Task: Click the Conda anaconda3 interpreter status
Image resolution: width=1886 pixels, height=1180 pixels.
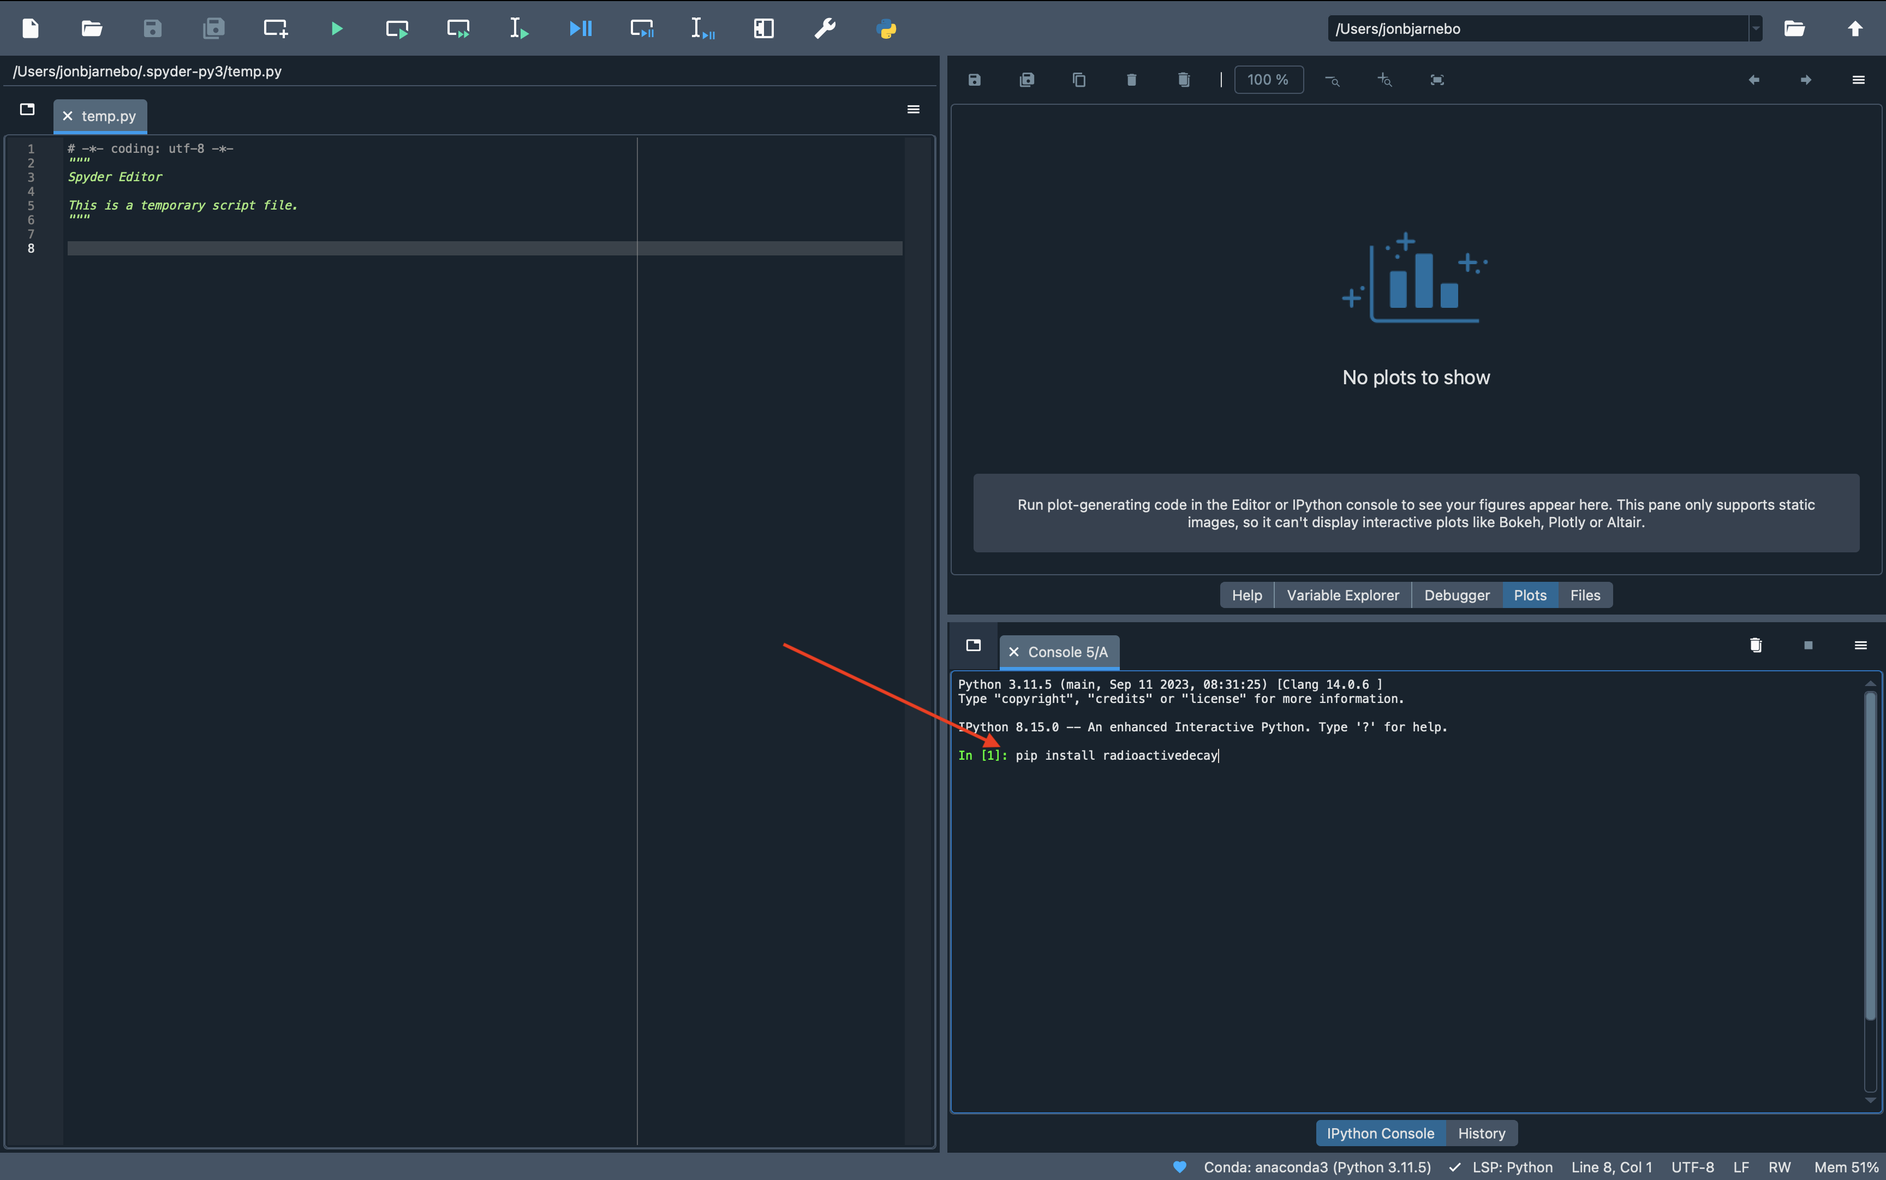Action: pyautogui.click(x=1316, y=1167)
